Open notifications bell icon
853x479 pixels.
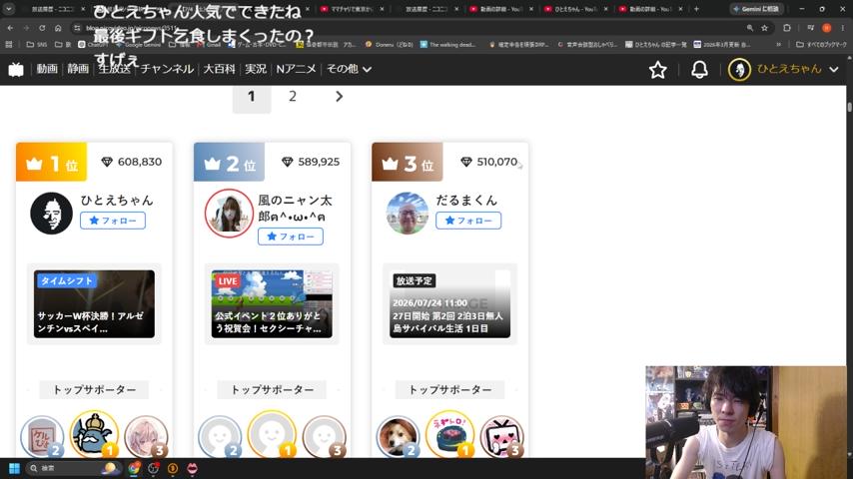699,70
